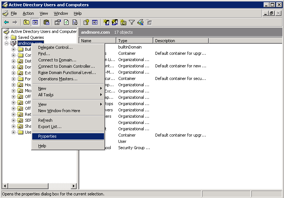
Task: Expand the Saved Queries node
Action: 7,37
